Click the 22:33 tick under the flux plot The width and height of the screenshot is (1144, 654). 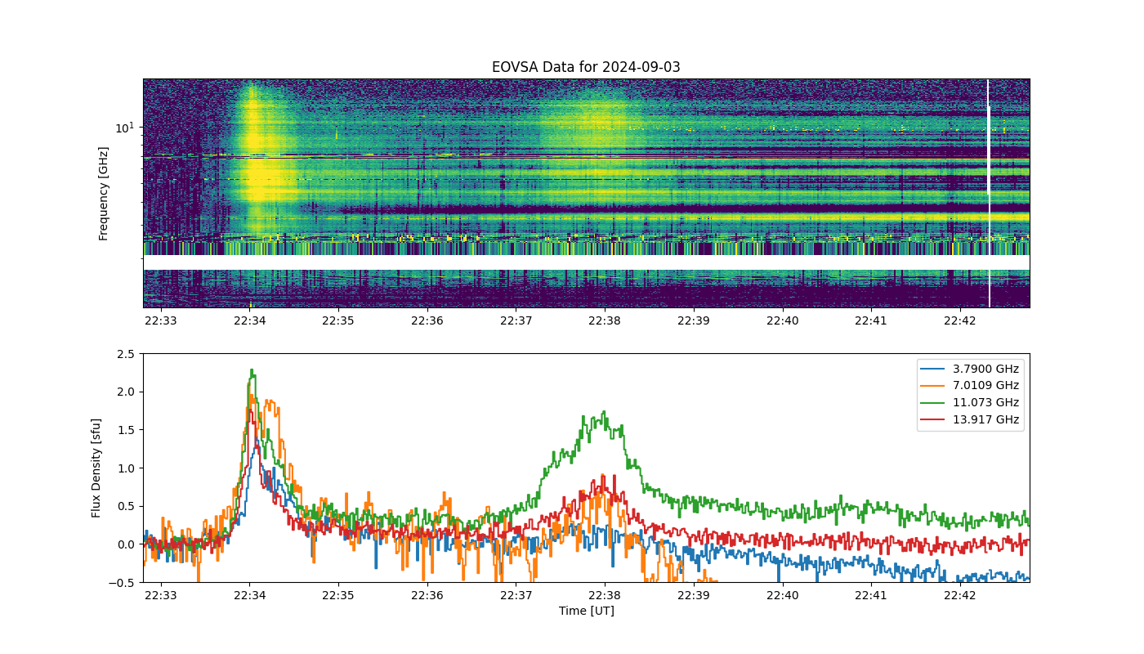coord(160,595)
